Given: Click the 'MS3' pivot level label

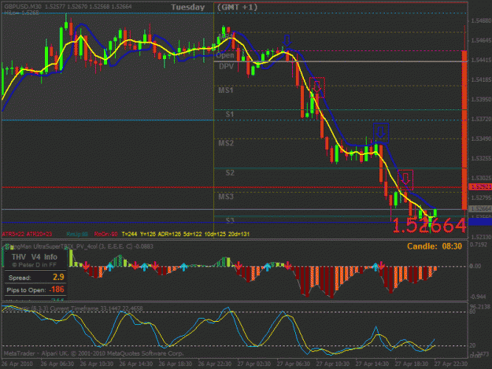Looking at the screenshot, I should (226, 197).
